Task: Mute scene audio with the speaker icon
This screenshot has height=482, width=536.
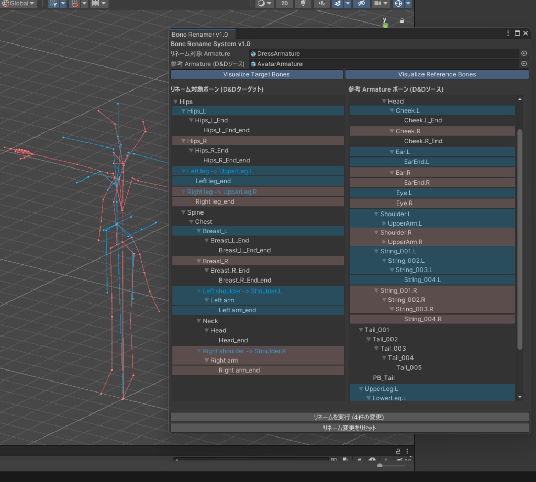Action: tap(321, 4)
